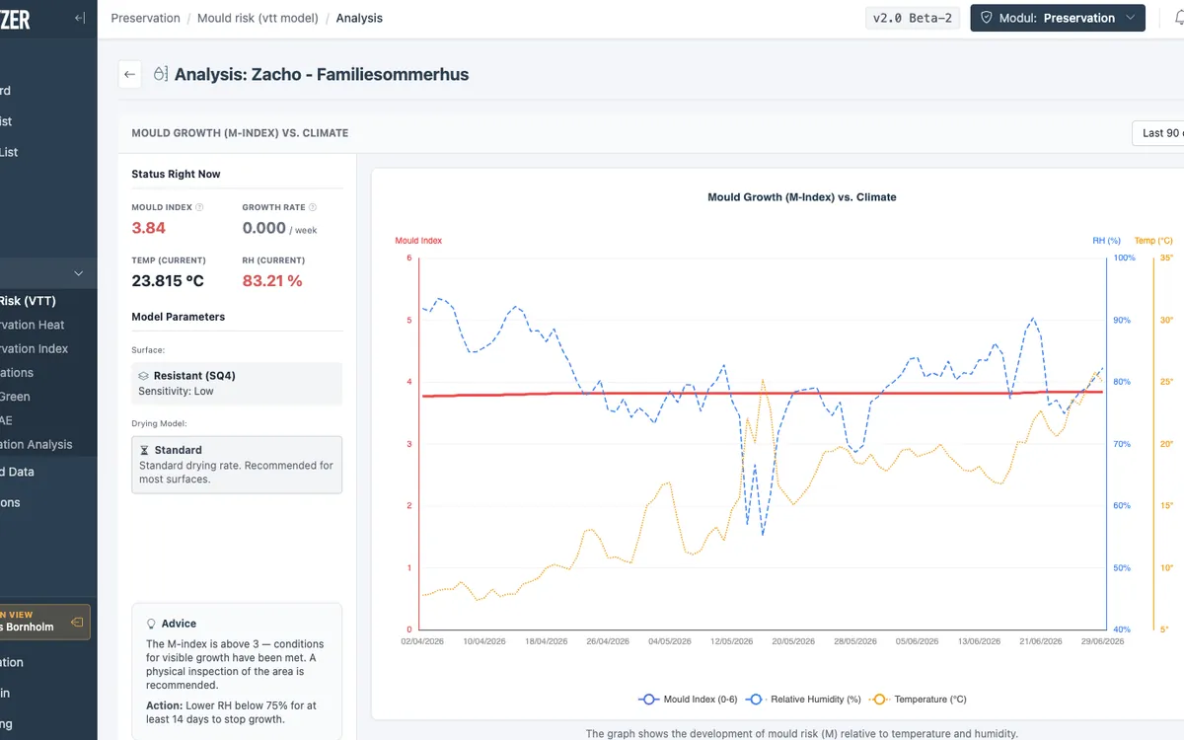
Task: Open the notification bell
Action: pyautogui.click(x=1178, y=18)
